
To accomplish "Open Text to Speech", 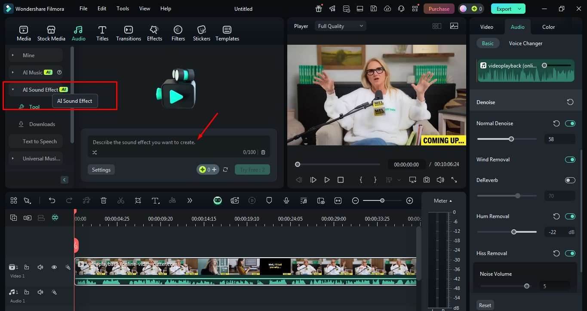I will pyautogui.click(x=40, y=142).
